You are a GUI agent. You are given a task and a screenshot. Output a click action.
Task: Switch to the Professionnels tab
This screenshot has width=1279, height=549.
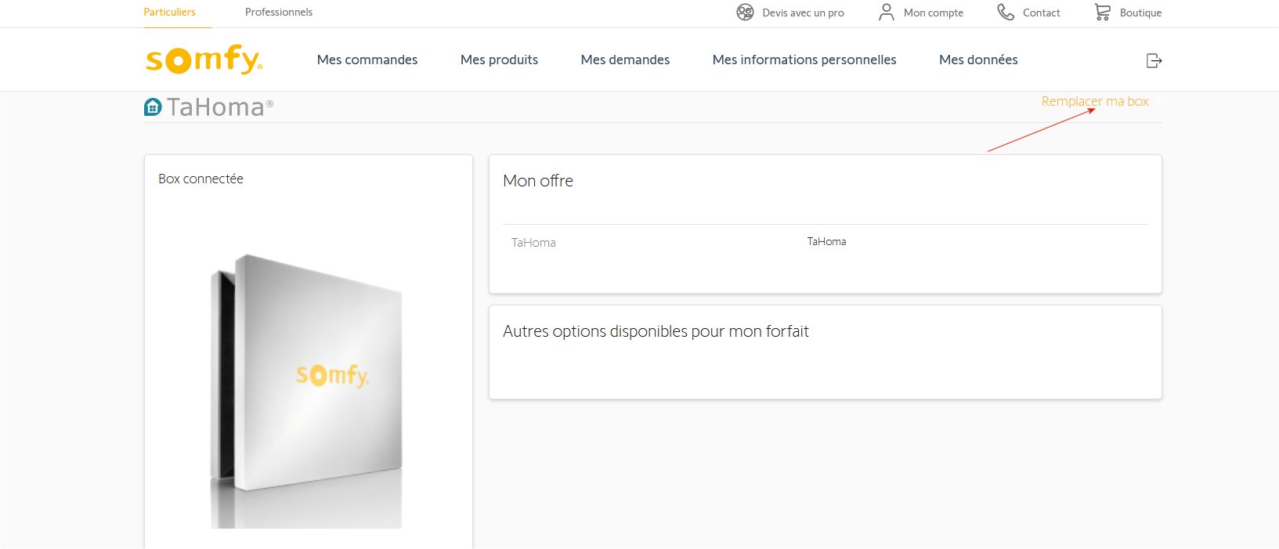tap(279, 13)
